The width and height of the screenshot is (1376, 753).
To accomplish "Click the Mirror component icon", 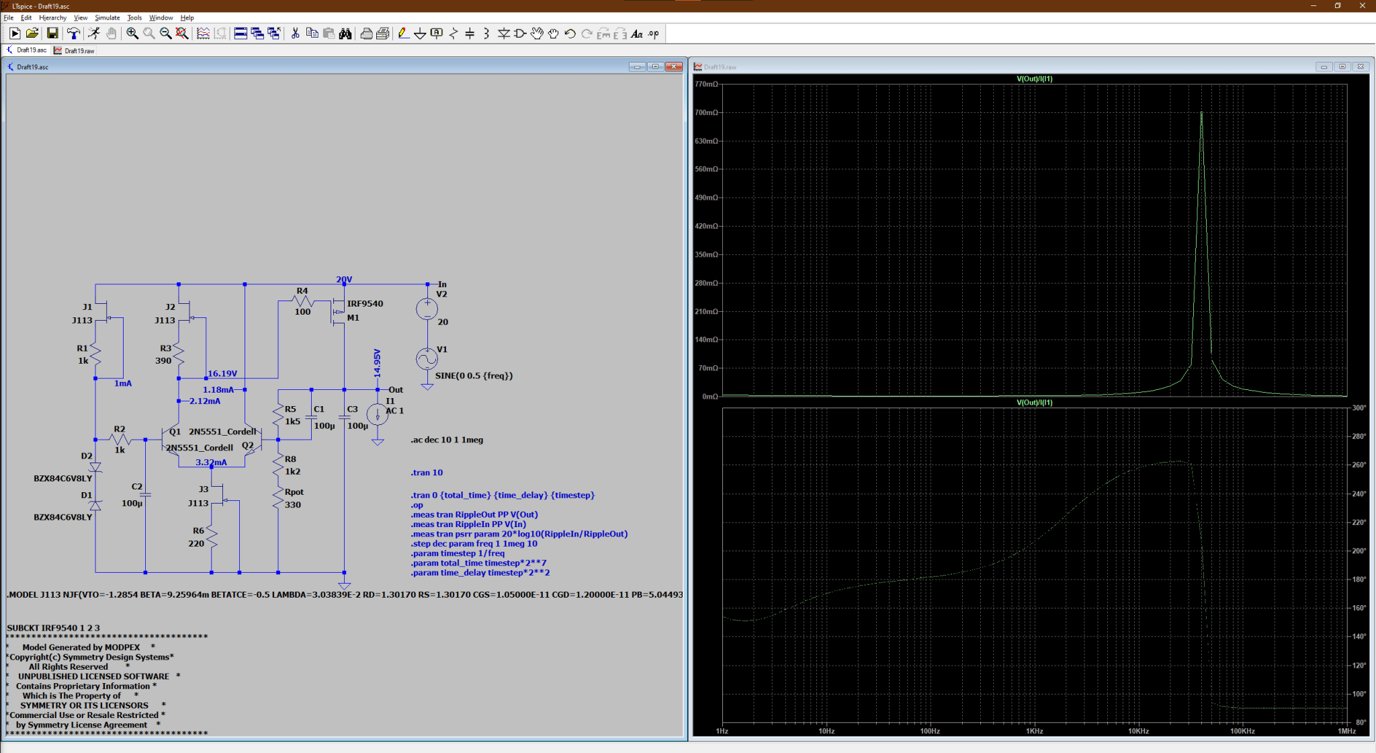I will click(620, 34).
